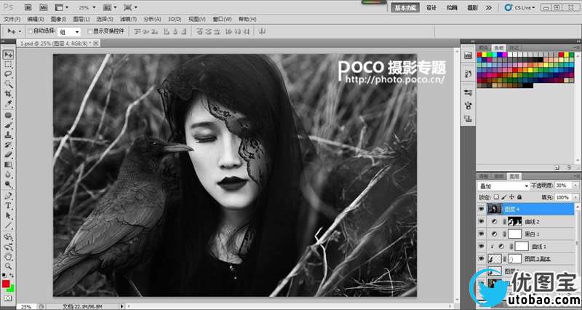The height and width of the screenshot is (310, 582).
Task: Choose the Type (T) tool
Action: [8, 206]
